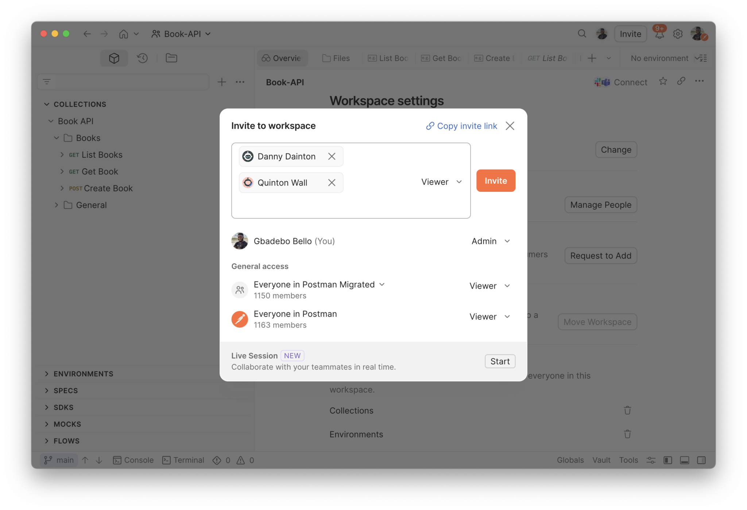Click the main git branch indicator

(59, 460)
